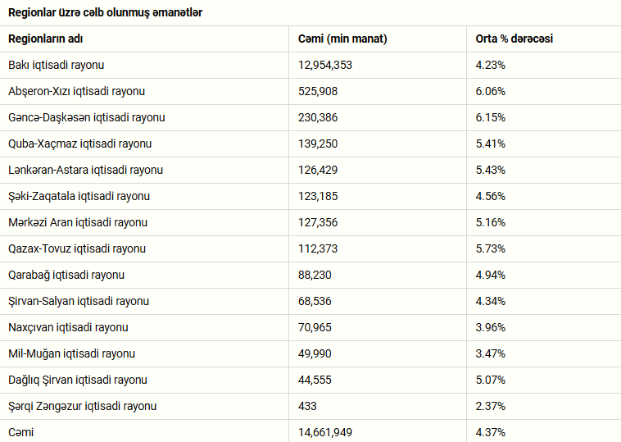Click the amount 88,230 for Qarabağ

click(315, 275)
